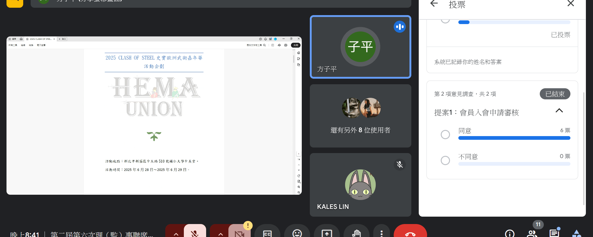This screenshot has height=237, width=593.
Task: Click the 同意 vote result bar
Action: 514,138
